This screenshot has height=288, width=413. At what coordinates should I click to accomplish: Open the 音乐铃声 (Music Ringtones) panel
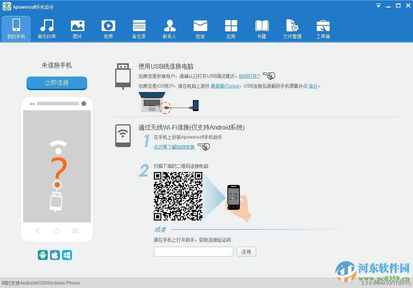(x=47, y=28)
